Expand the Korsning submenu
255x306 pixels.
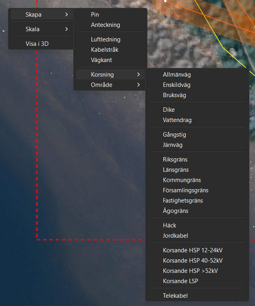110,74
